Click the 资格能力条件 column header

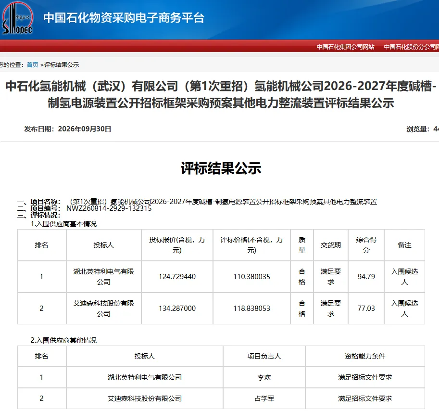pos(365,356)
